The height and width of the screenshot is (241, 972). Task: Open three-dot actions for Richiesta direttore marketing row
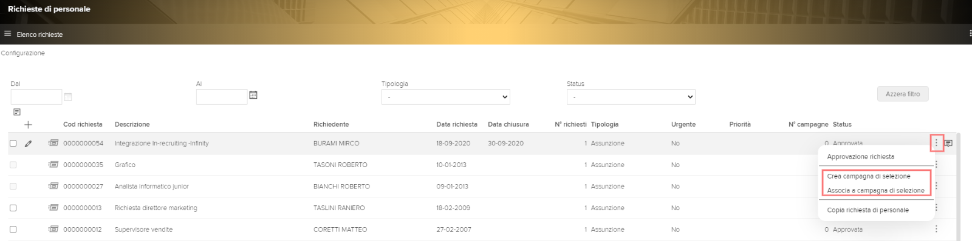[x=936, y=208]
